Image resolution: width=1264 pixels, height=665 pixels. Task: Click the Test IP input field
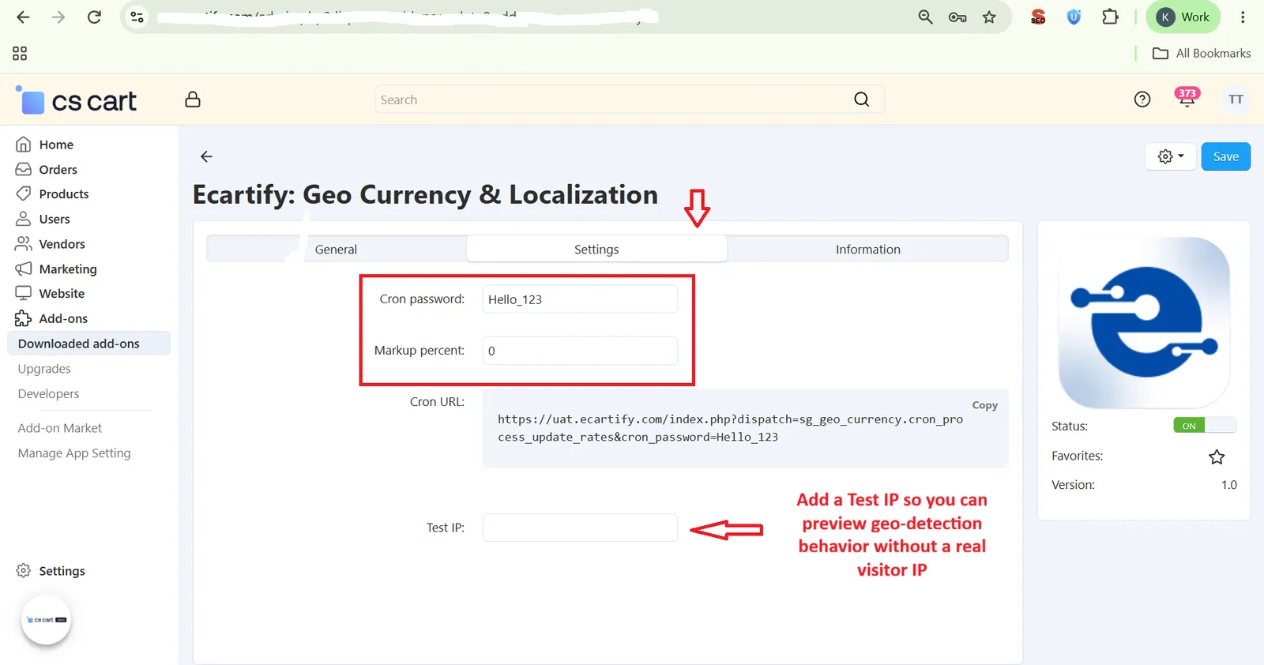coord(580,528)
